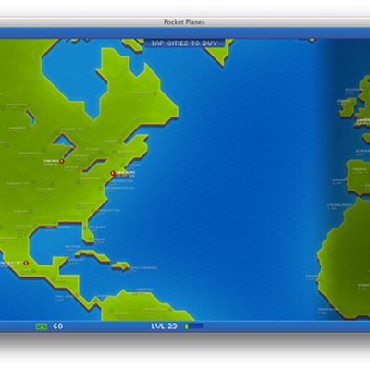Tap the Thunder Bay city dot
Screen dimensions: 370x370
[57, 133]
